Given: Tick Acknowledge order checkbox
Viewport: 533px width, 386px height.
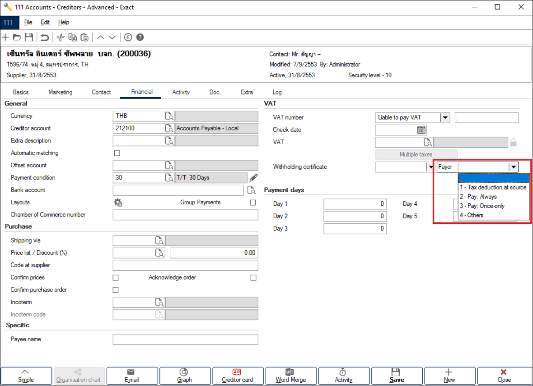Looking at the screenshot, I should (x=253, y=278).
